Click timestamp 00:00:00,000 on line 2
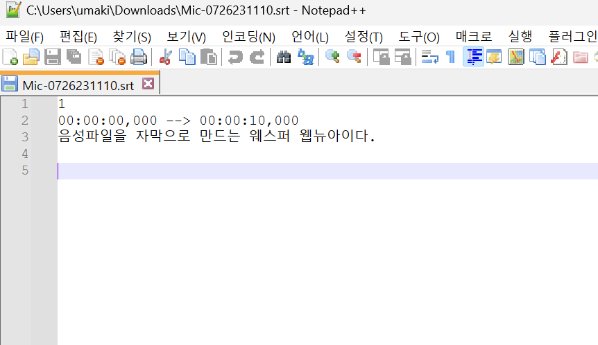 108,121
